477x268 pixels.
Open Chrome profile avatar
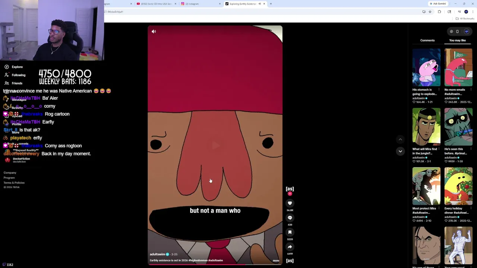point(466,12)
